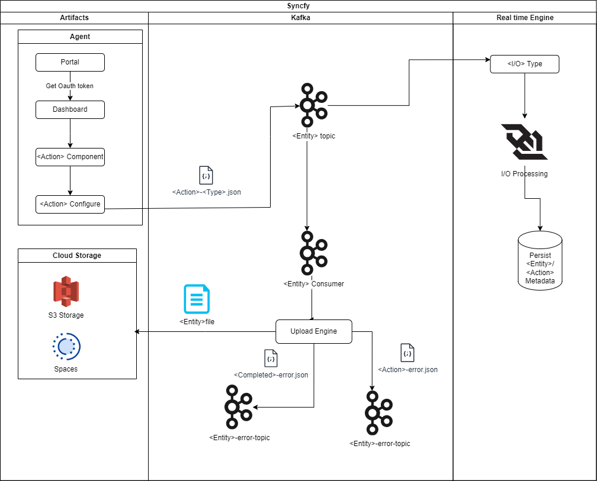Click the "Spaces" label

(66, 369)
